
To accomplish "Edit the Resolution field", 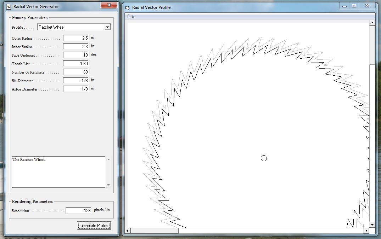I will 78,210.
